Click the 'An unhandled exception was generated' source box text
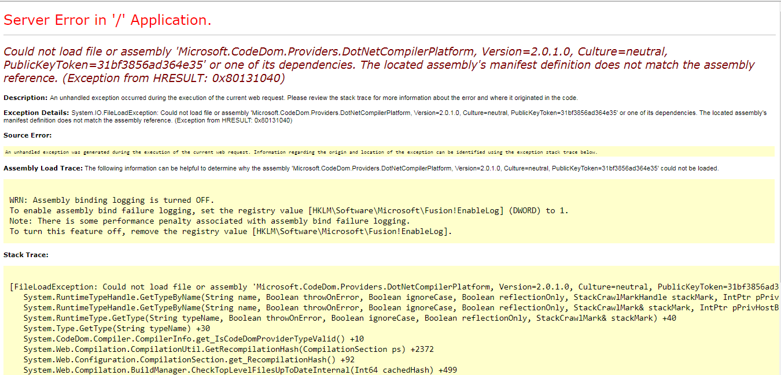 click(301, 152)
